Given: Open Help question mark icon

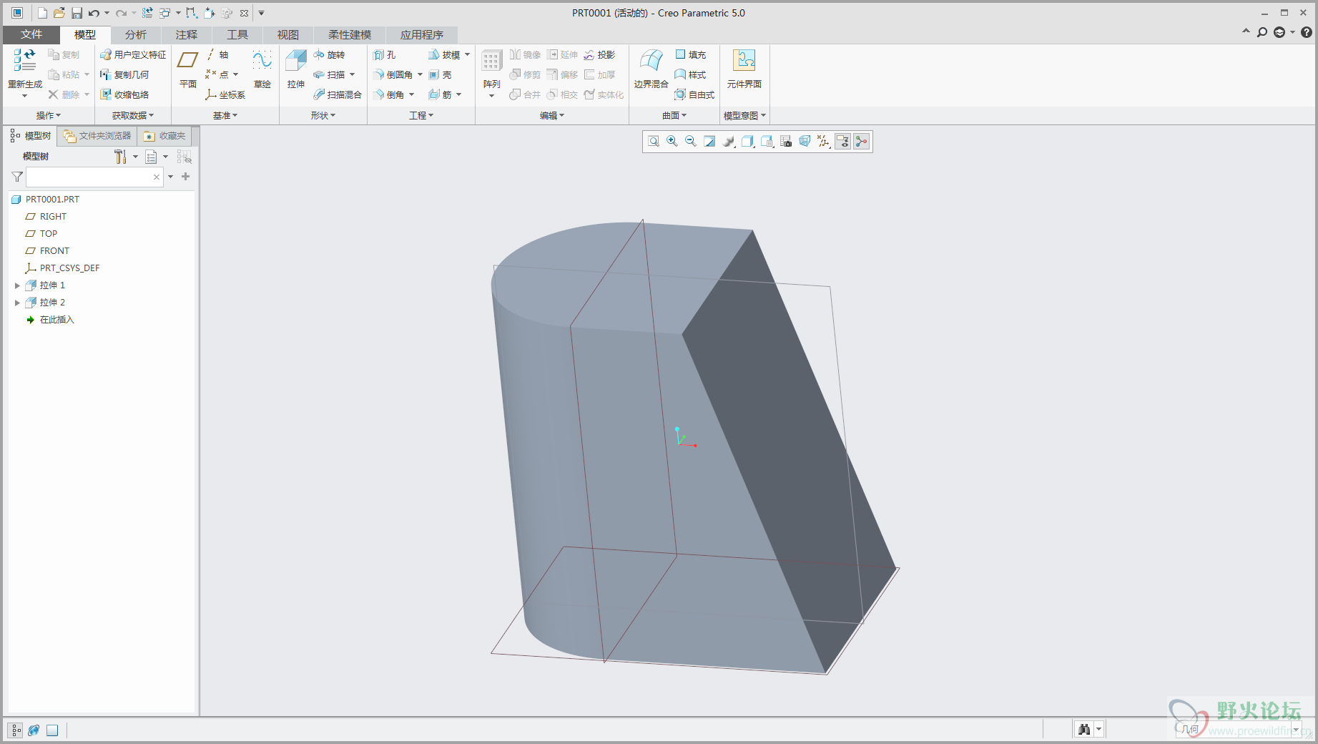Looking at the screenshot, I should click(x=1307, y=32).
